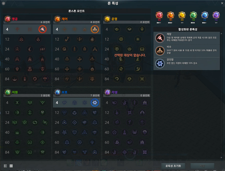
Task: Switch to the four-square grid layout icon
Action: [x=11, y=166]
